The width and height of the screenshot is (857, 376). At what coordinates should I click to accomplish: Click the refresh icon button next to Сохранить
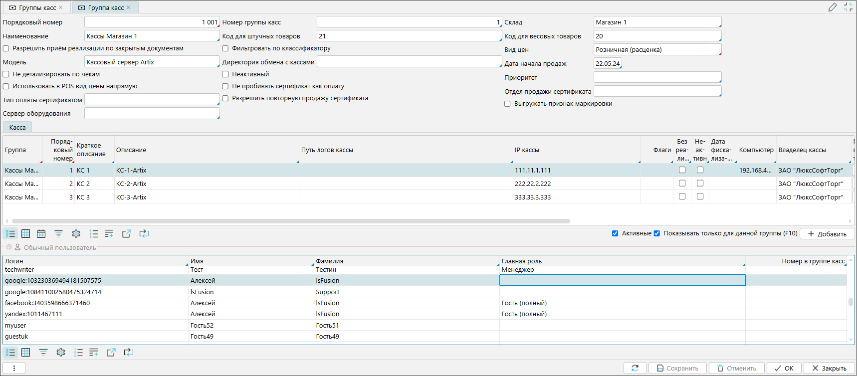pyautogui.click(x=635, y=368)
